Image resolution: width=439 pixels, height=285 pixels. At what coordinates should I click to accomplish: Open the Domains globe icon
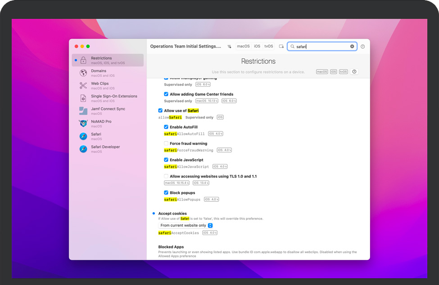[83, 73]
